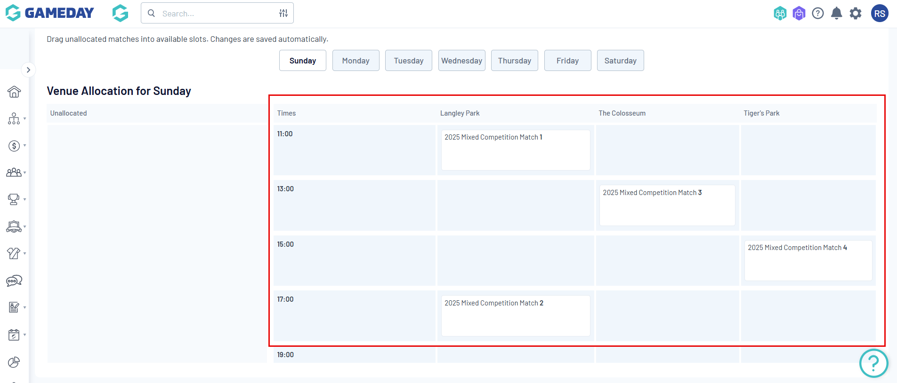Click the 13:00 time label
This screenshot has height=383, width=897.
point(285,189)
